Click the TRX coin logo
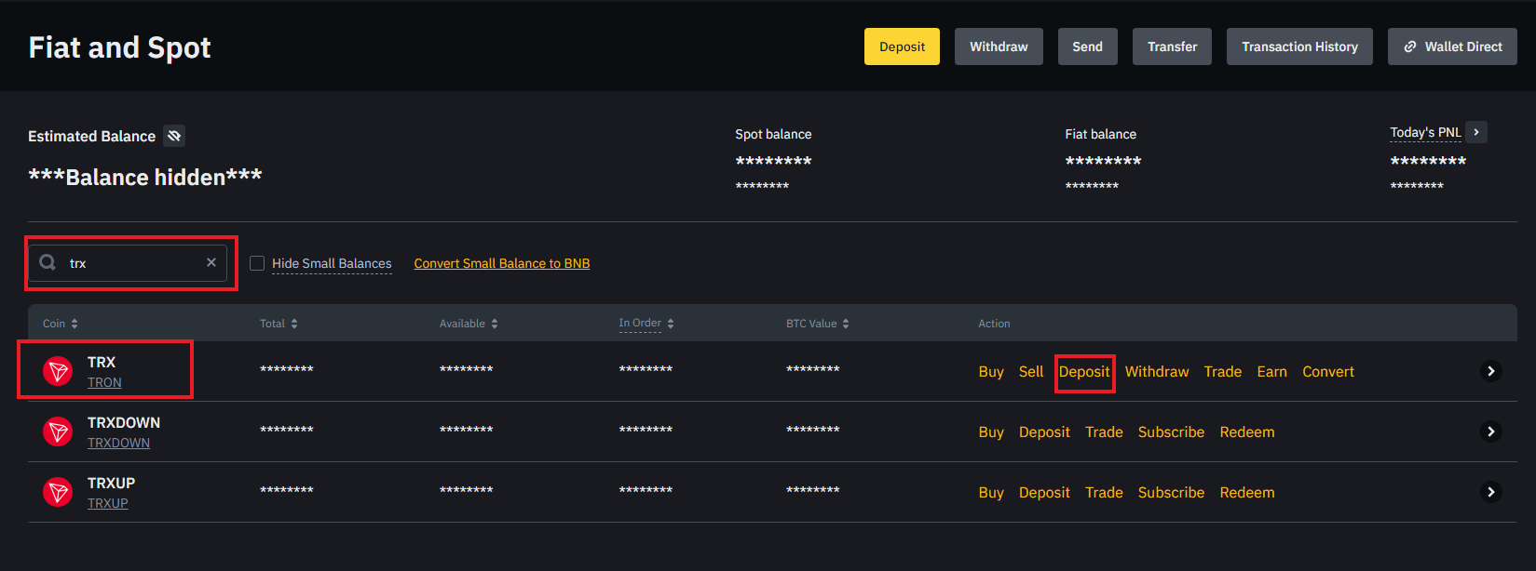 (58, 371)
